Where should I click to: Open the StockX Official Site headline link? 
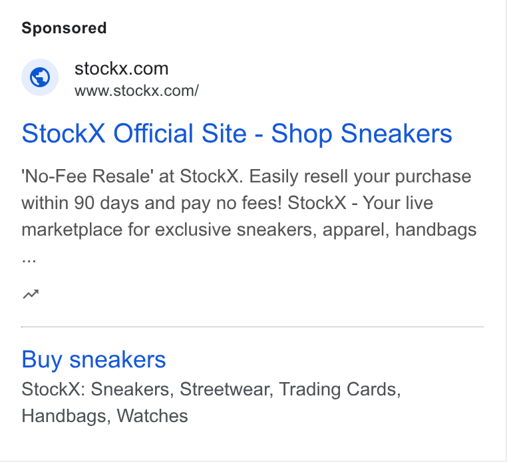[x=237, y=133]
